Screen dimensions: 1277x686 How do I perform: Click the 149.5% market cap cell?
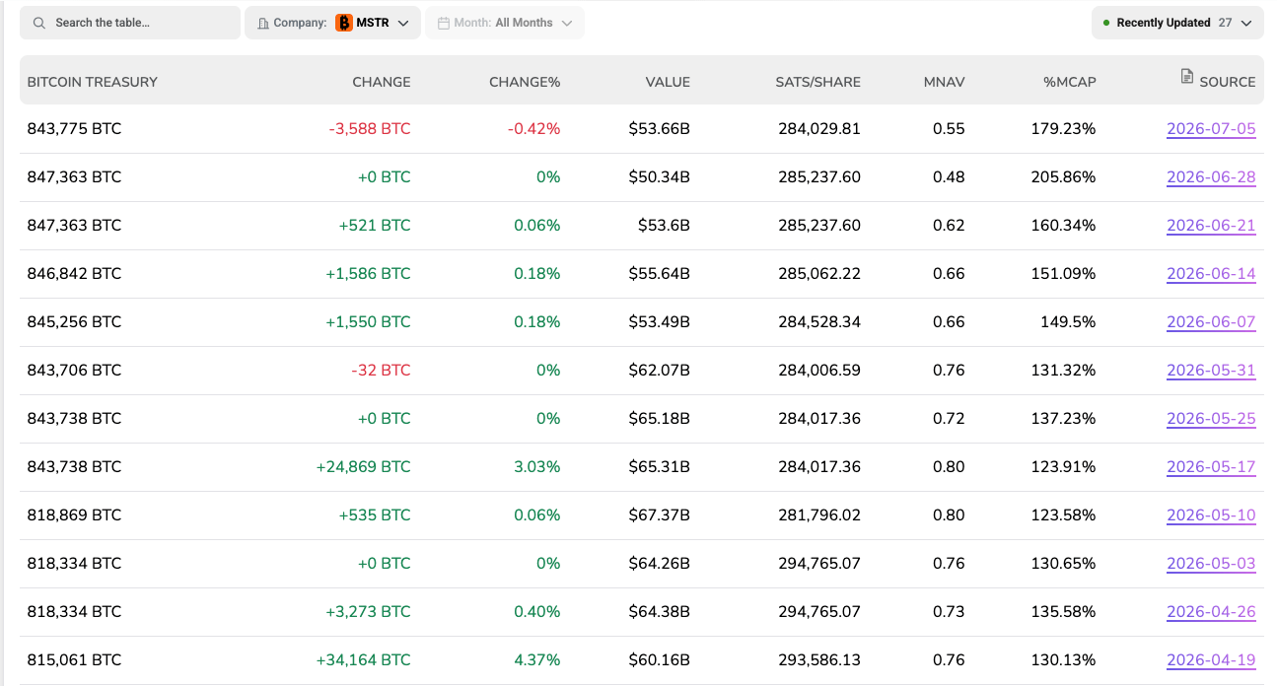[x=1068, y=322]
